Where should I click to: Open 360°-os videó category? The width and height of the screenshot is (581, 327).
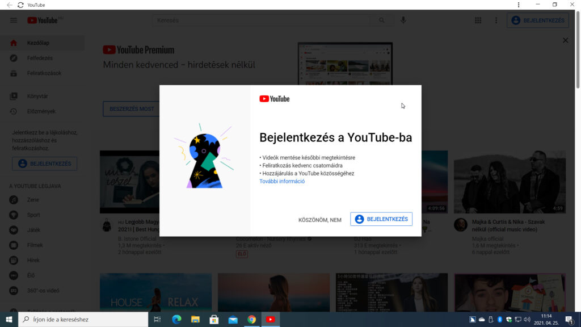click(x=42, y=291)
